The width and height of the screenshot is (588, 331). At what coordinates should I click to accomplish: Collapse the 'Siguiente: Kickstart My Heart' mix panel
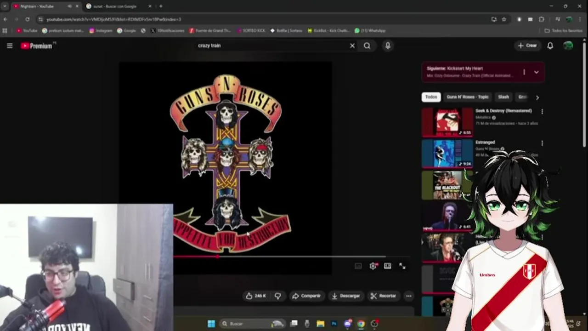pos(536,72)
